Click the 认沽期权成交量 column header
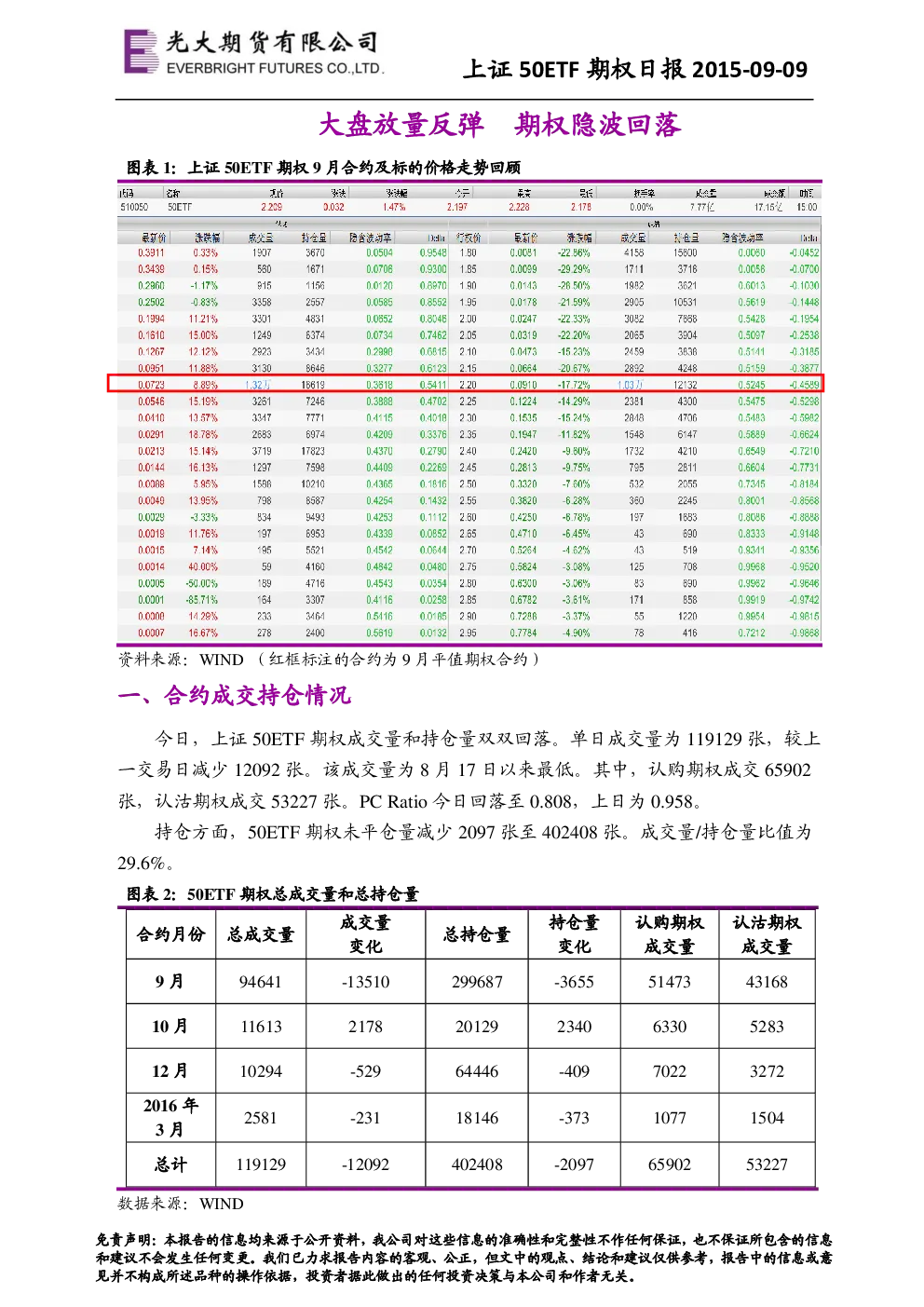 coord(768,934)
